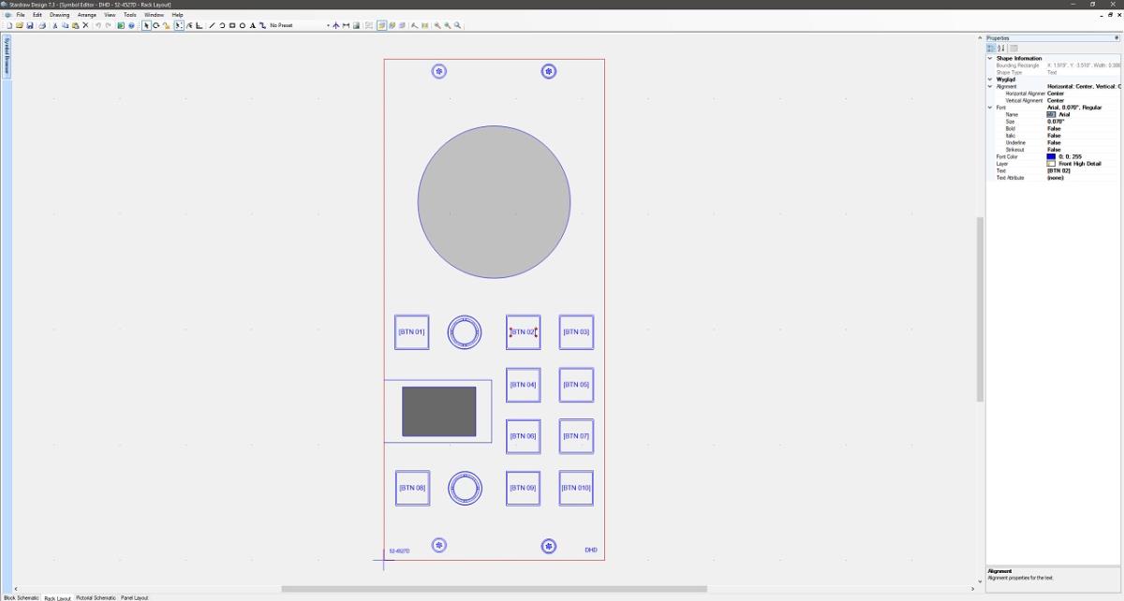The image size is (1124, 601).
Task: Click the large gray circle shape
Action: pos(494,202)
